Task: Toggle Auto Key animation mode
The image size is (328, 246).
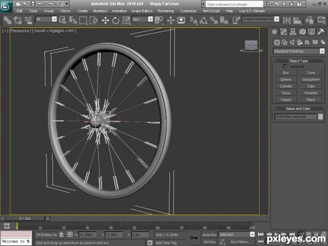Action: point(209,235)
